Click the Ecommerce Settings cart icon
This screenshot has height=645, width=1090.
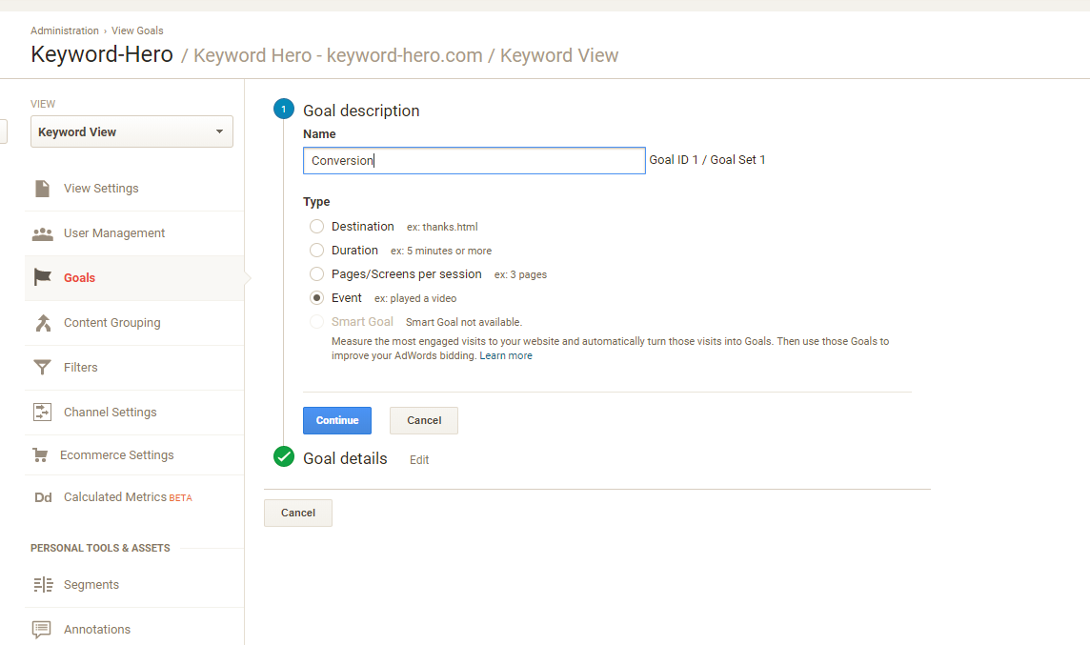point(40,455)
